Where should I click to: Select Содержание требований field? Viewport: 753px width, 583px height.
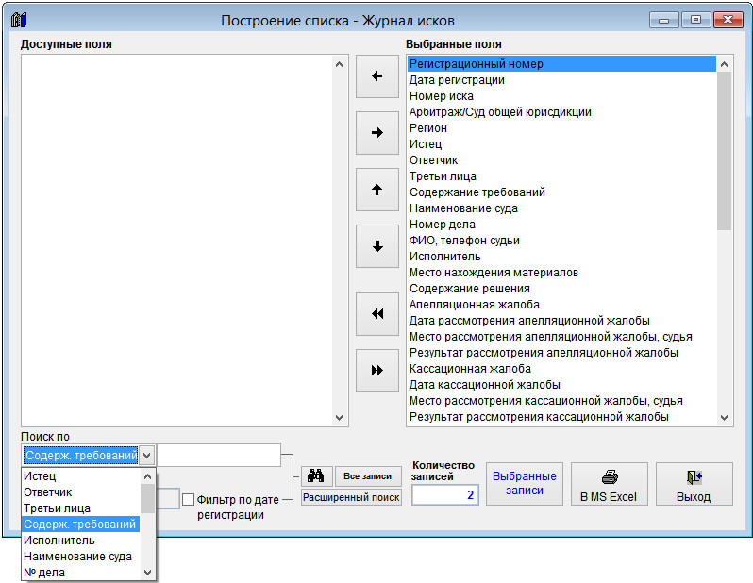tap(561, 192)
